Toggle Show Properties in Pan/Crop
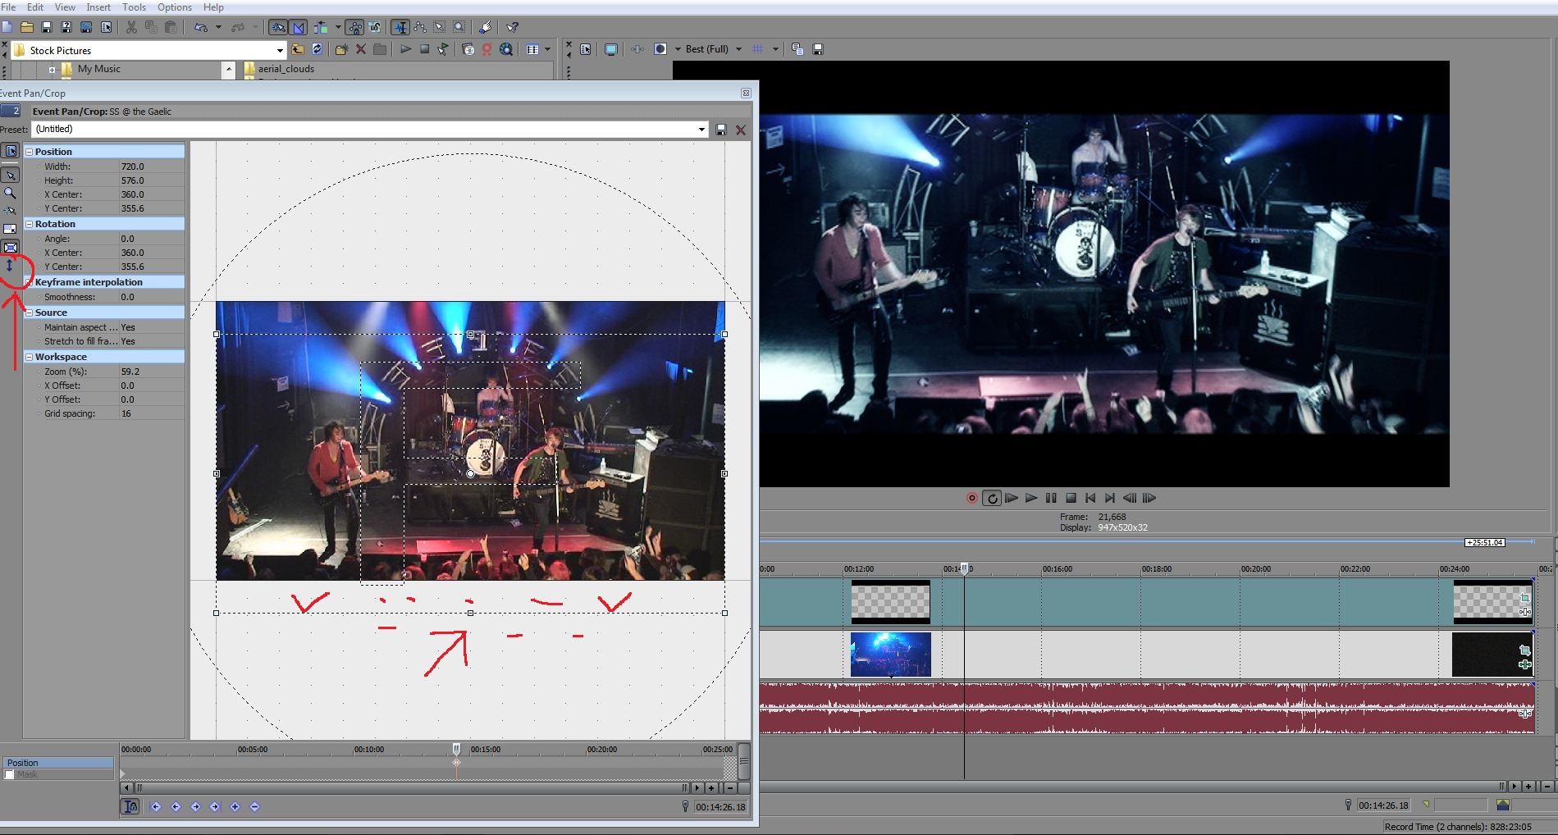The height and width of the screenshot is (835, 1558). (11, 151)
